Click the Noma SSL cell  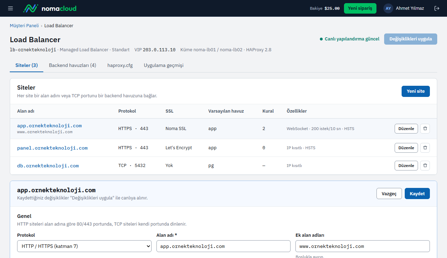(x=176, y=129)
